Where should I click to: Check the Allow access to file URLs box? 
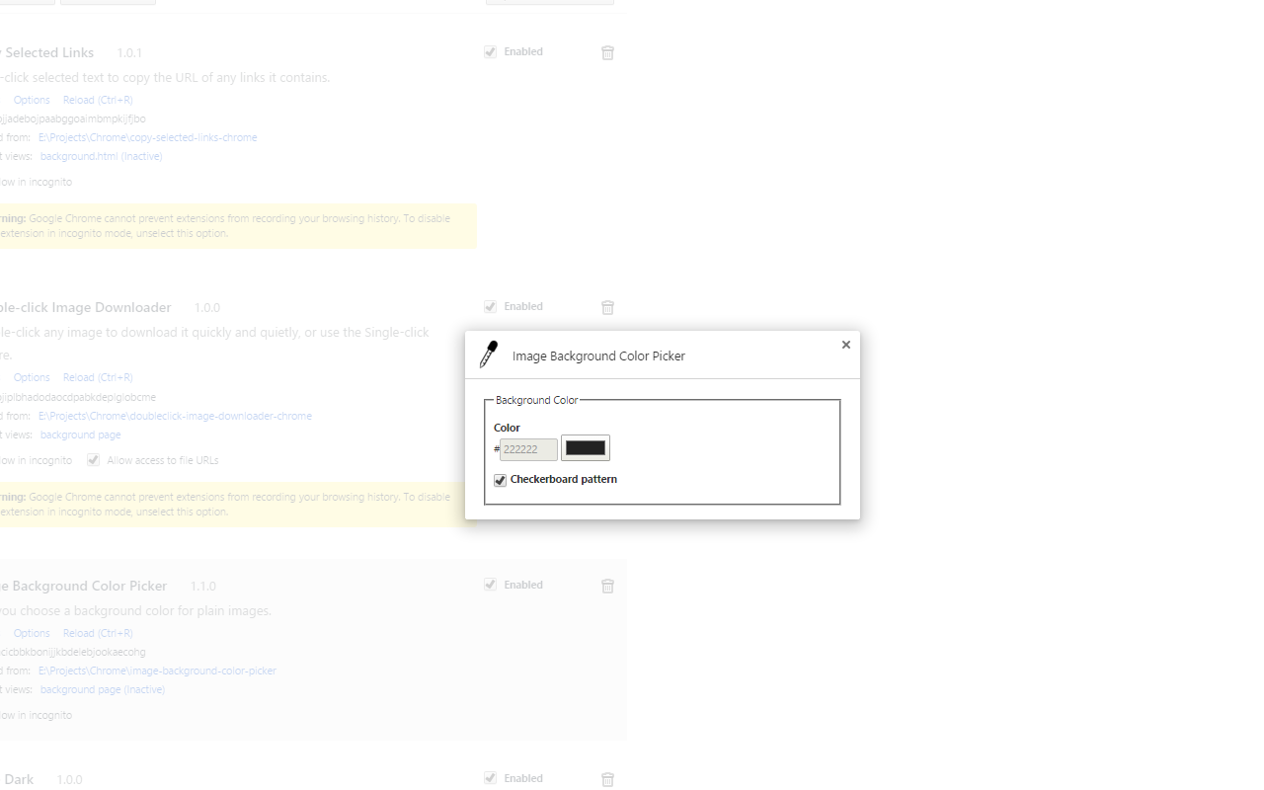click(x=93, y=460)
